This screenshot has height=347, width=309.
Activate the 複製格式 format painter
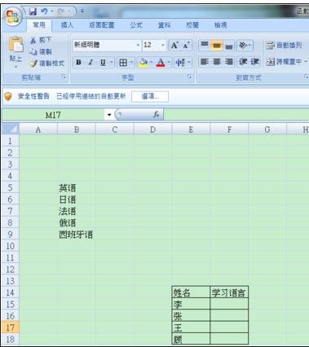(x=47, y=64)
